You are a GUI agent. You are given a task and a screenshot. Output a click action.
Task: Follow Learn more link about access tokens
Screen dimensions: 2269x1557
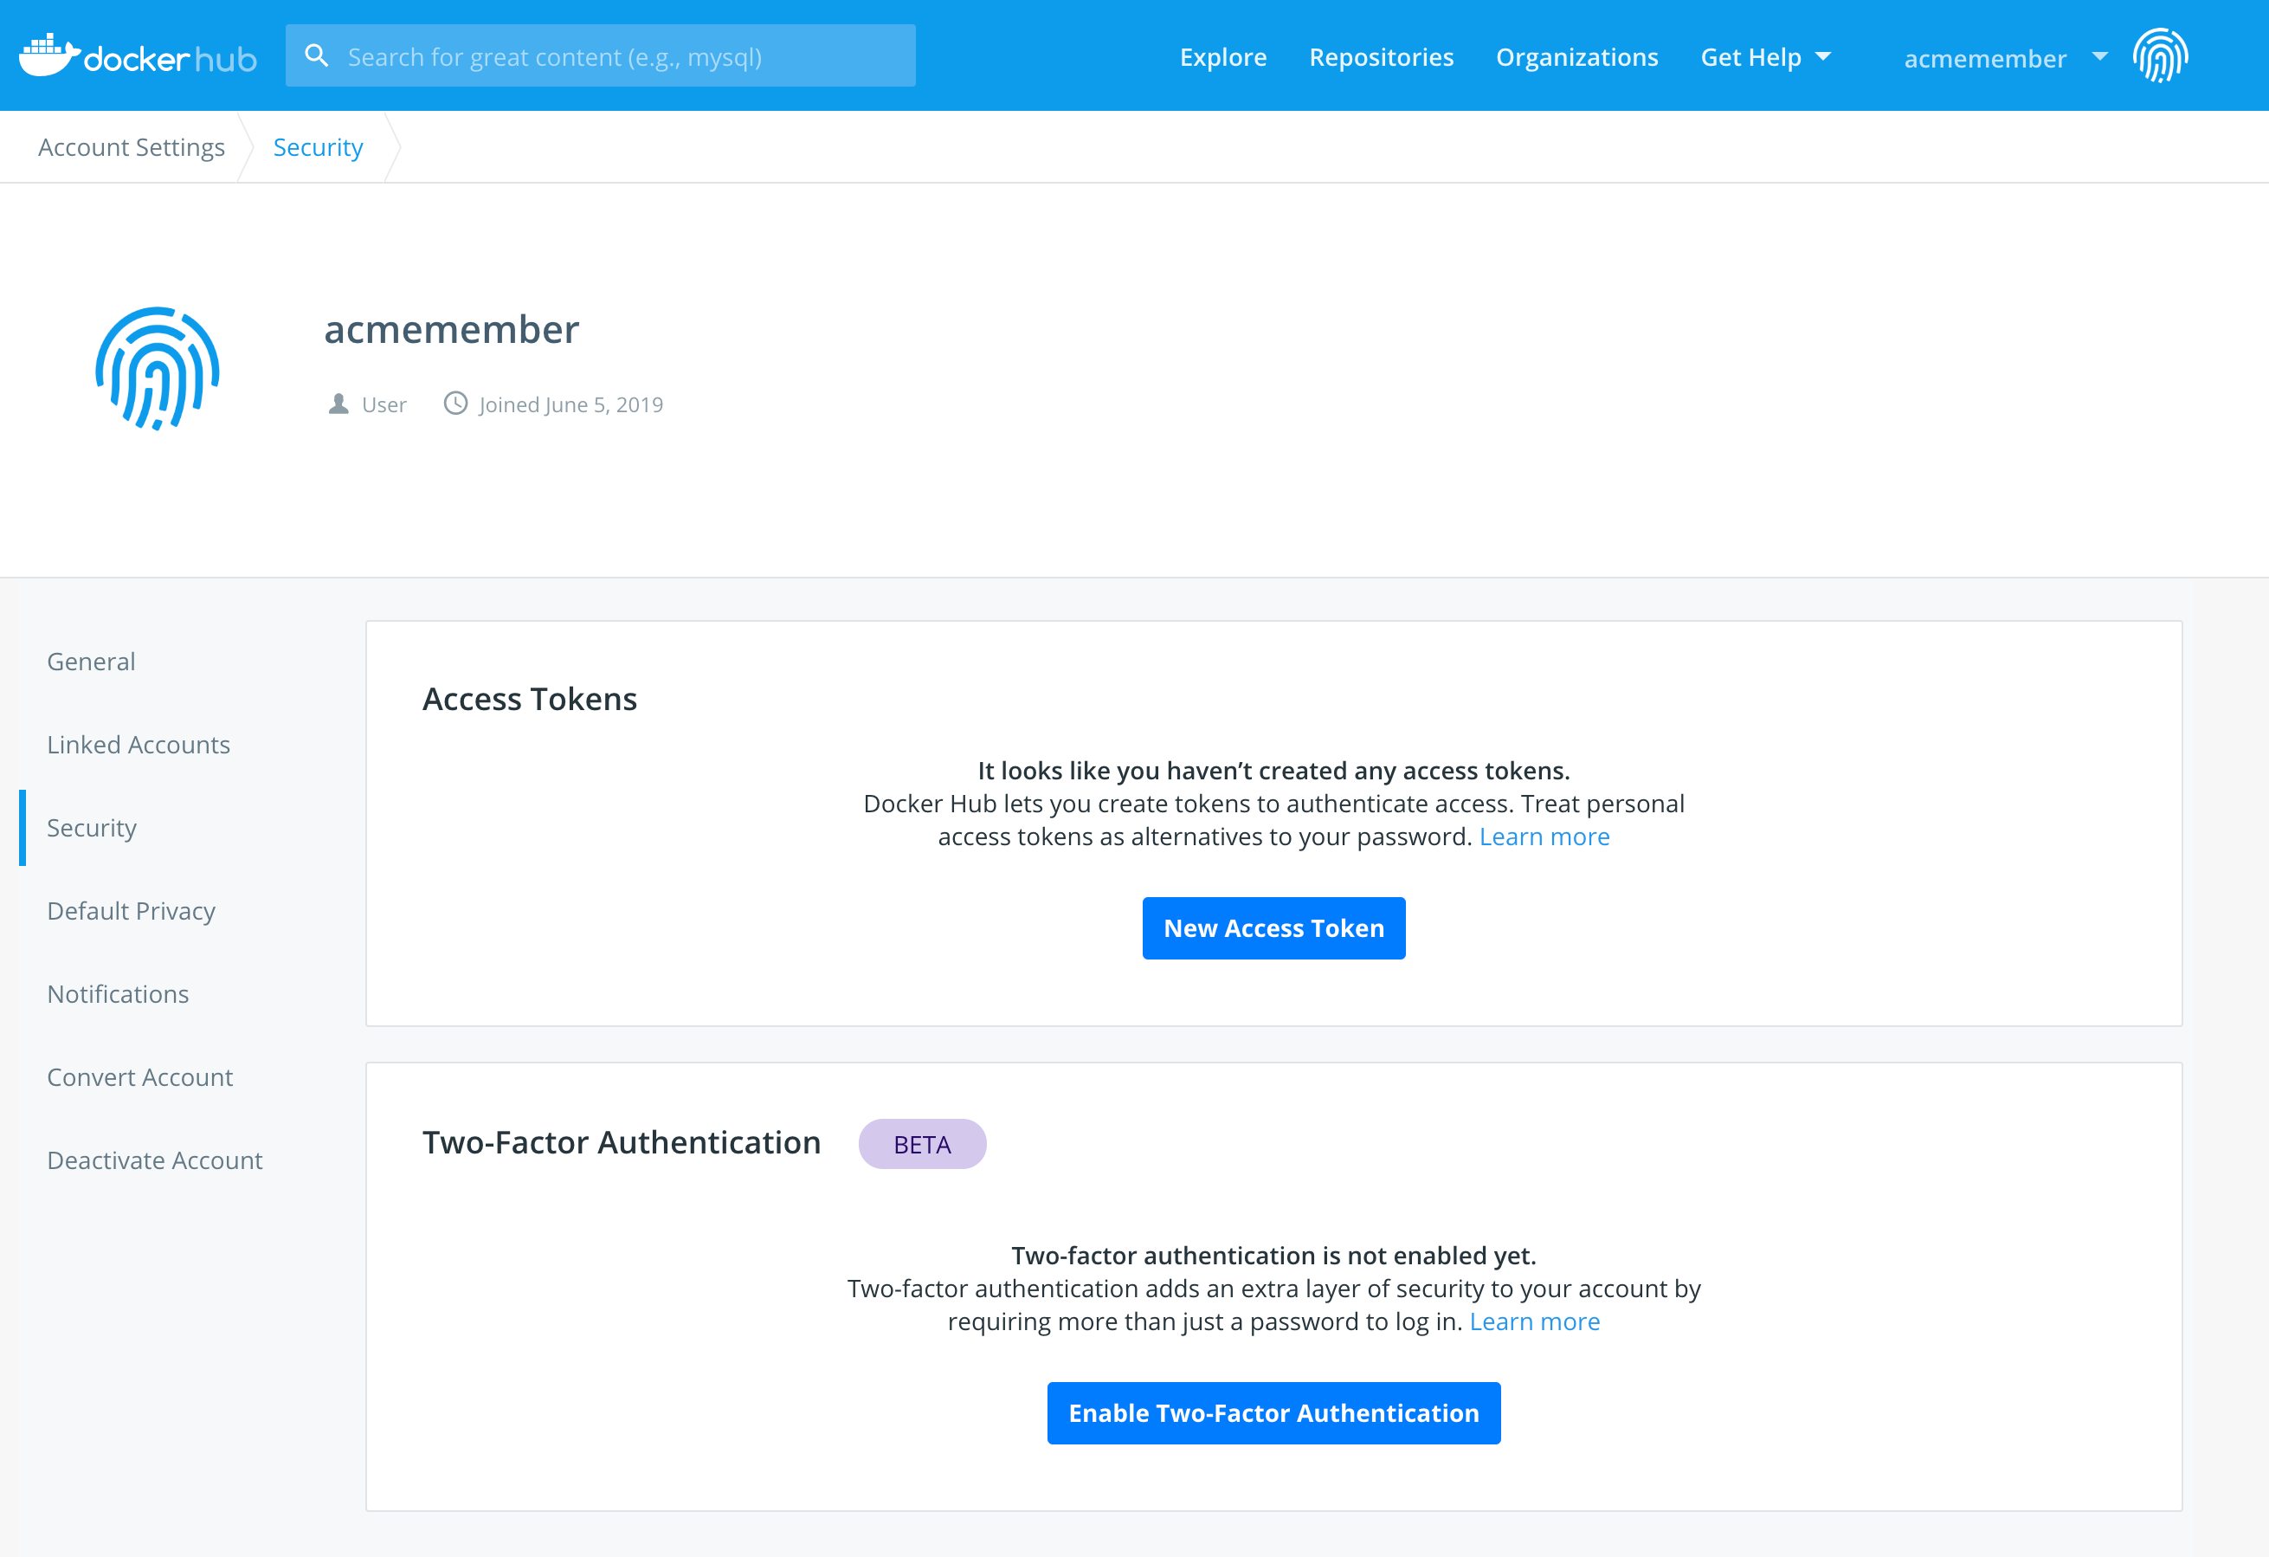pyautogui.click(x=1544, y=837)
